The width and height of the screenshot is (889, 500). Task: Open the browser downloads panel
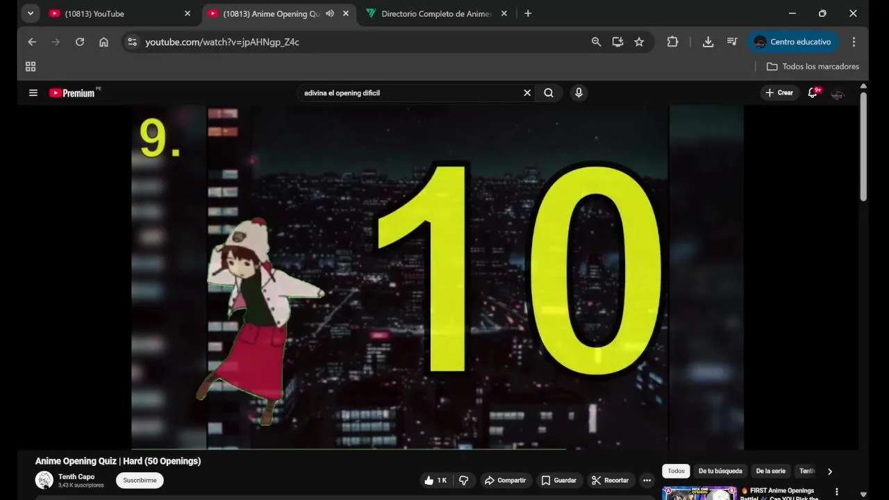(x=708, y=42)
